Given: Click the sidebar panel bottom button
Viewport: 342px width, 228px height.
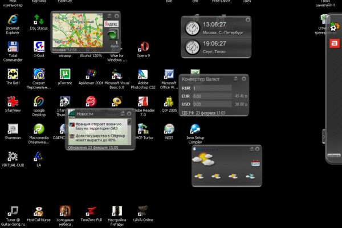Looking at the screenshot, I should (x=334, y=156).
